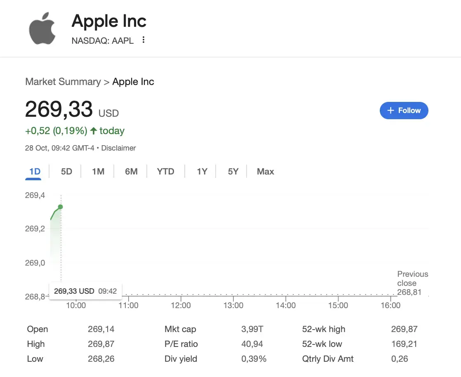Click the green up arrow next to today's change

tap(93, 130)
